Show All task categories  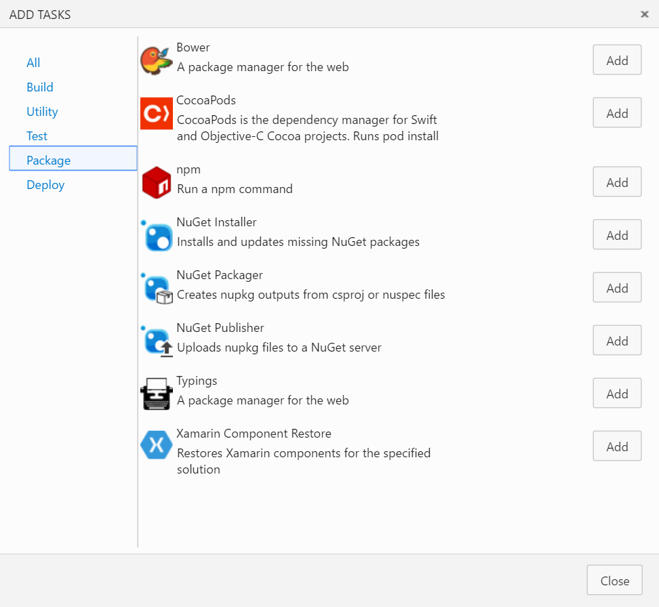33,62
